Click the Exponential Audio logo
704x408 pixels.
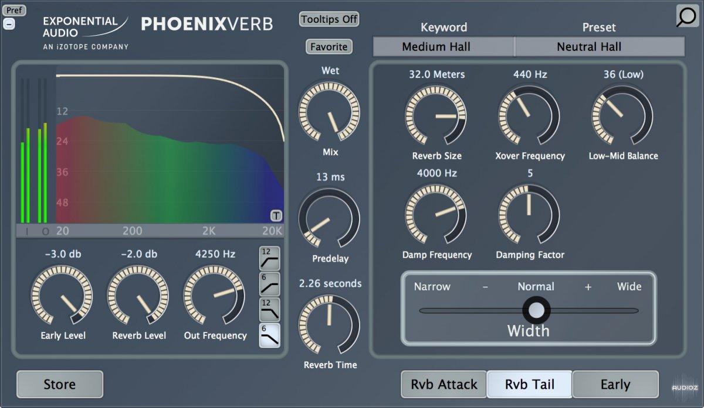click(86, 33)
